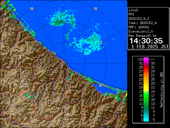Image resolution: width=170 pixels, height=128 pixels.
Task: Pick the purple 31–33 dBZ color band
Action: pos(146,63)
